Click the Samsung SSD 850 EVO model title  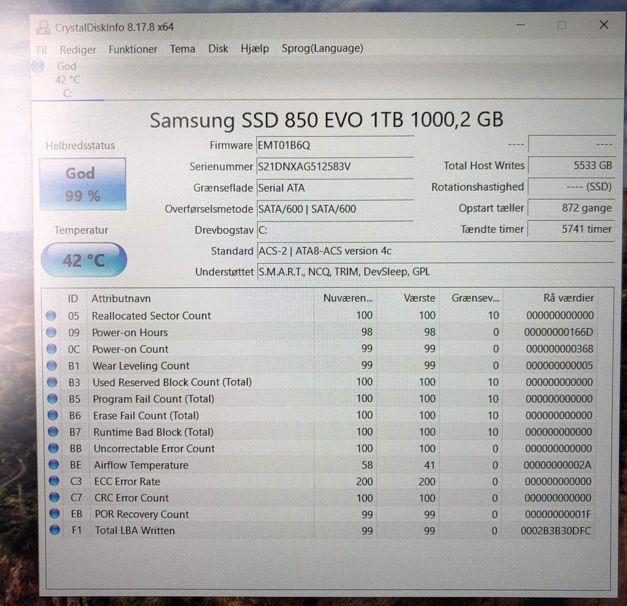tap(327, 120)
